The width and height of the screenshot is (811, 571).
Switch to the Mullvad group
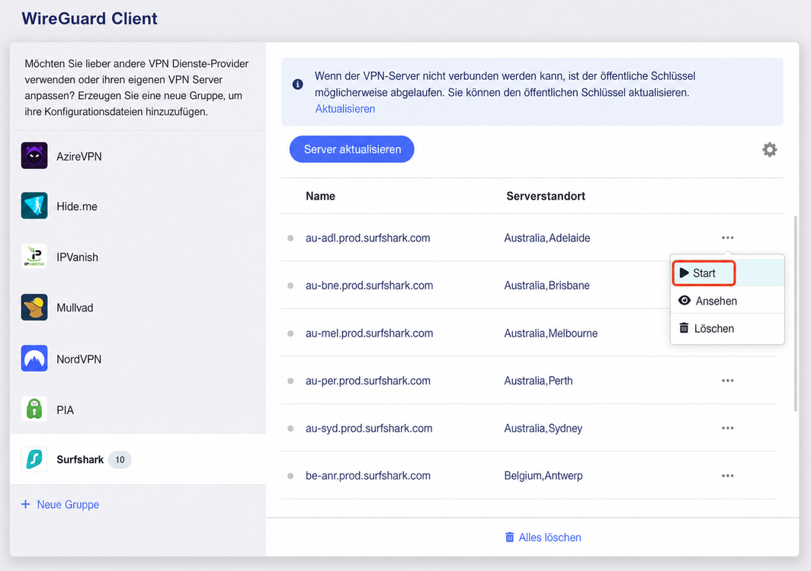tap(137, 308)
